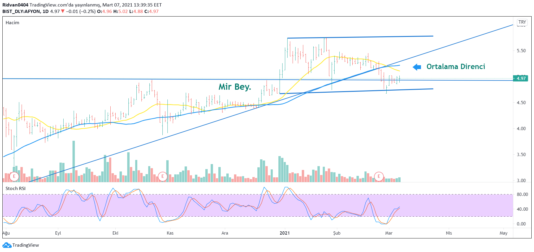This screenshot has height=252, width=534.
Task: Open the last earnings E marker before Mar
Action: tap(379, 176)
